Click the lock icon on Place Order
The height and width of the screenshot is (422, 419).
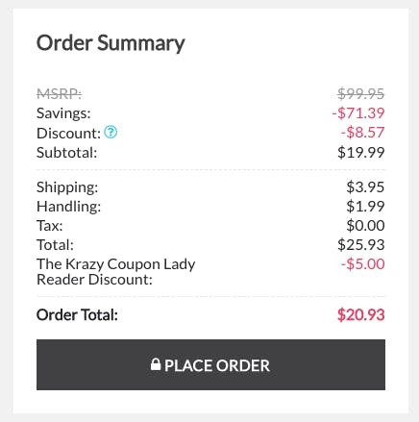click(156, 364)
